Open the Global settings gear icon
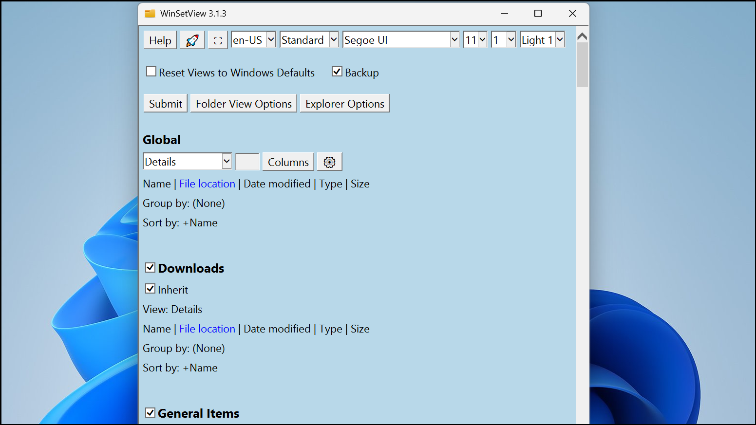This screenshot has width=756, height=425. (330, 162)
